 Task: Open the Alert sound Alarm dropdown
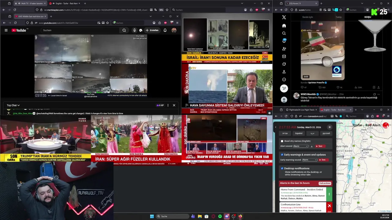pos(301,146)
